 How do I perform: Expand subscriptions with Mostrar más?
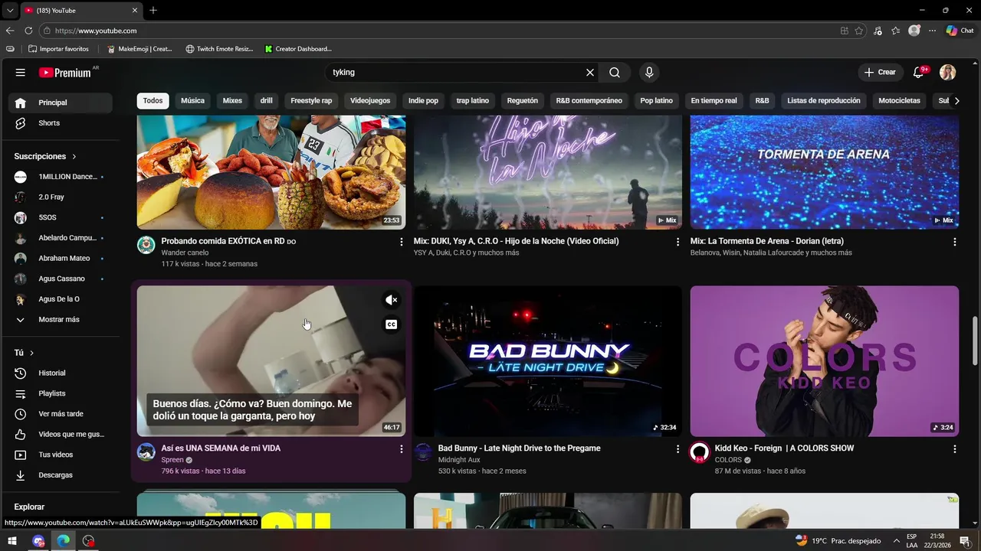click(x=60, y=319)
